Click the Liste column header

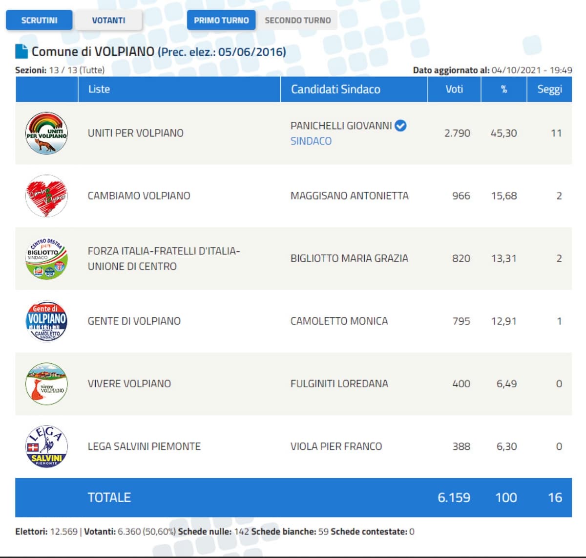point(99,89)
